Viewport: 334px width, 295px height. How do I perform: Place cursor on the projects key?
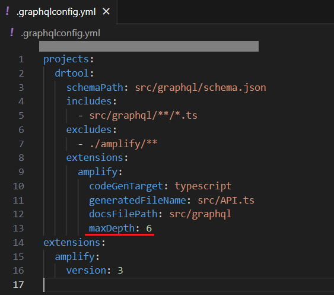pyautogui.click(x=66, y=59)
